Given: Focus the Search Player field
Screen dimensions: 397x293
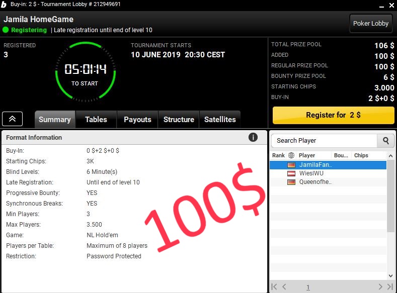Looking at the screenshot, I should [324, 141].
